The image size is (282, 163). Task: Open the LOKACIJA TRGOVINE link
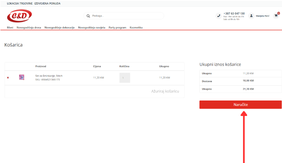coord(19,3)
